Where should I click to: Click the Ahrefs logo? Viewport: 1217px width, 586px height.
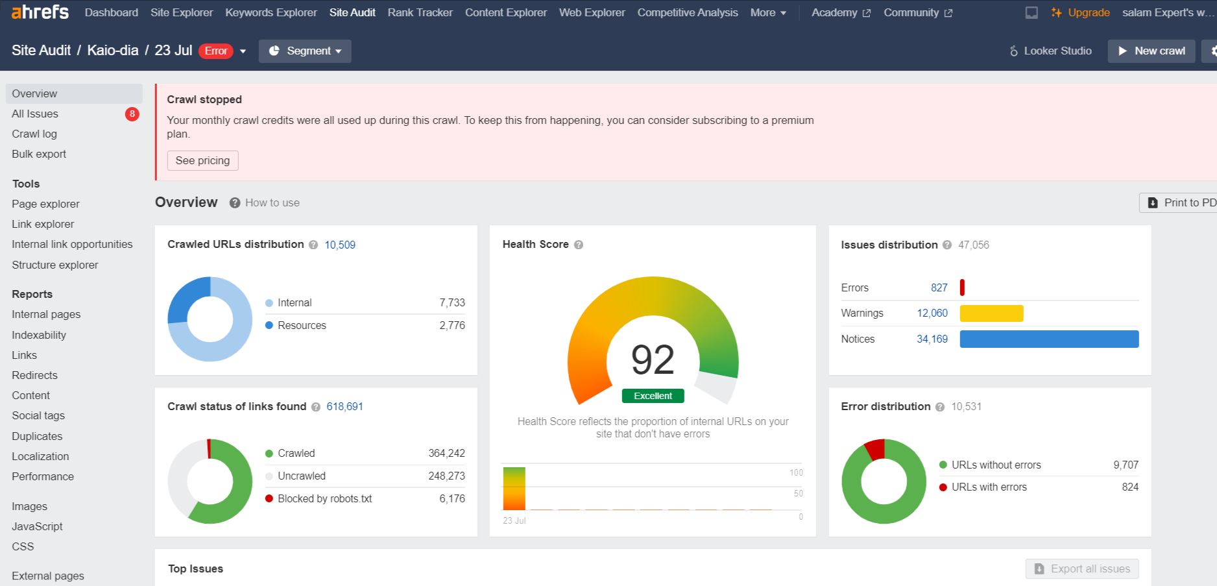click(40, 12)
